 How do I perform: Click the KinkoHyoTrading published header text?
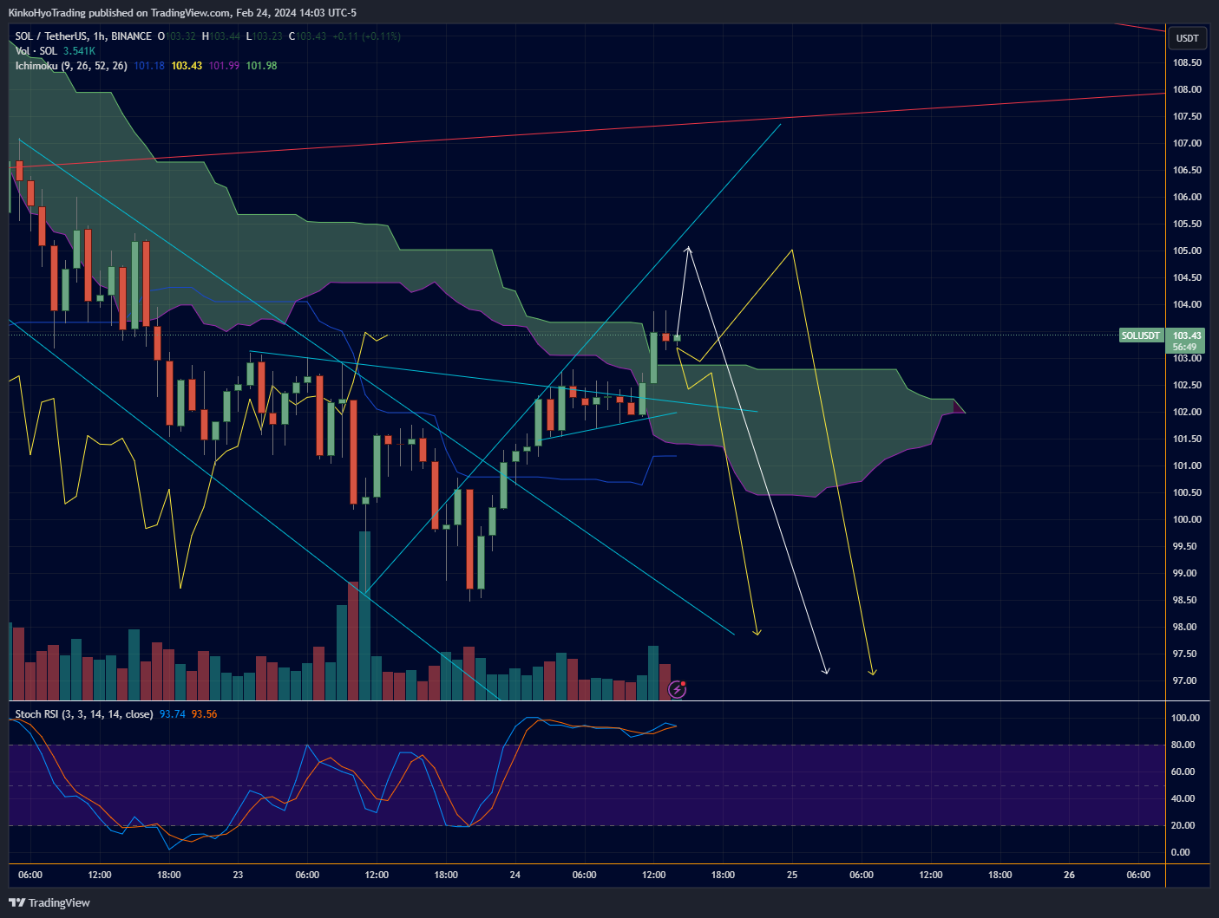point(182,13)
